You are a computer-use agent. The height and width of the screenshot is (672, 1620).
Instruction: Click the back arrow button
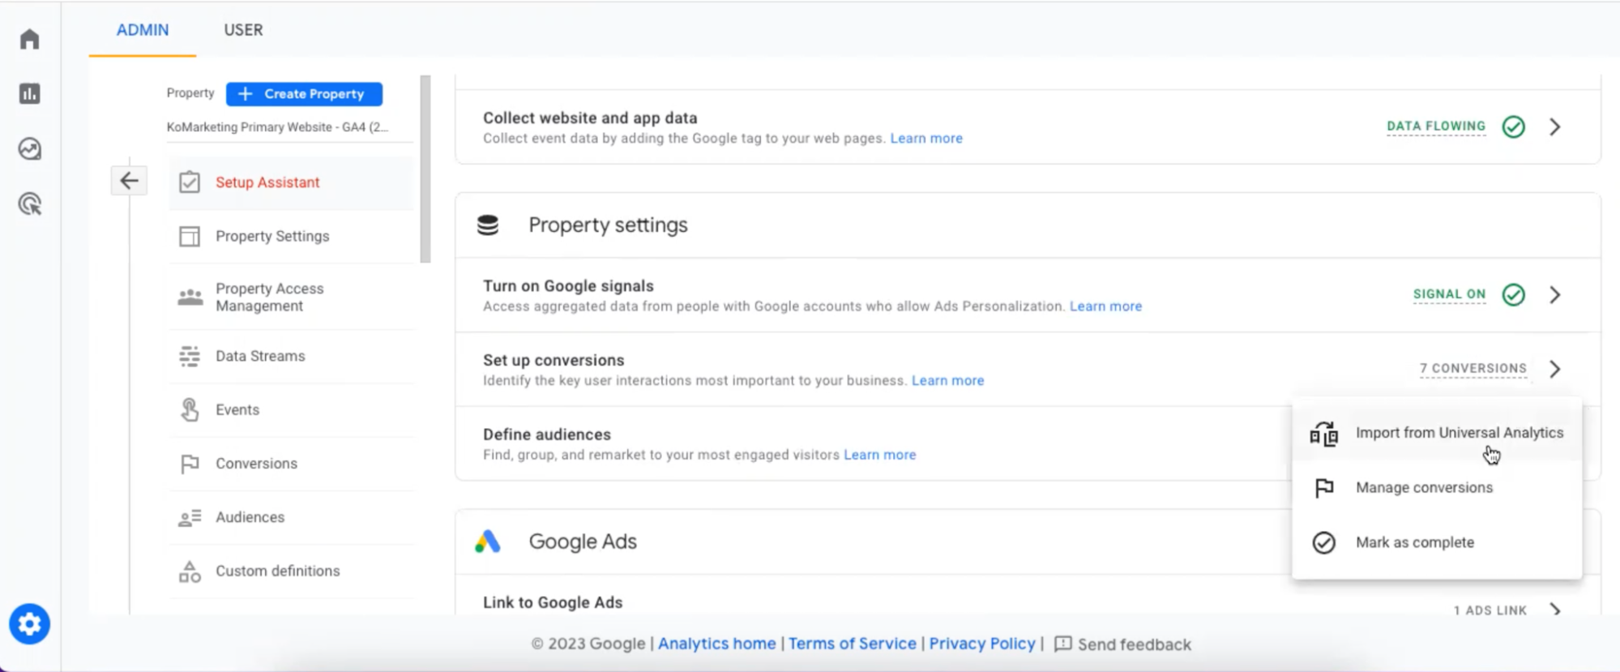130,181
